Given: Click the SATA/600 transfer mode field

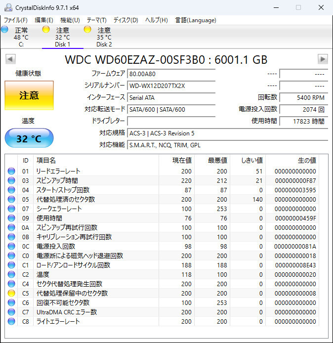Looking at the screenshot, I should click(x=171, y=109).
